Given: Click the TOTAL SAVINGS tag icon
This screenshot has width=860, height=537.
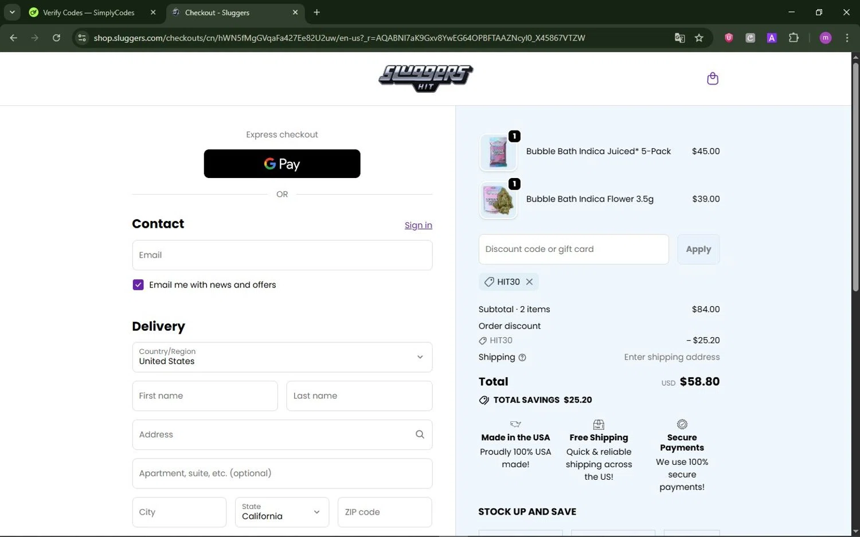Looking at the screenshot, I should pos(484,400).
